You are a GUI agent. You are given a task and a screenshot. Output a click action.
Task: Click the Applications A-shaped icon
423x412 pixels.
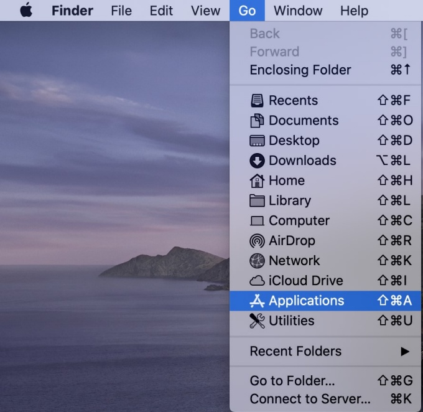(257, 301)
